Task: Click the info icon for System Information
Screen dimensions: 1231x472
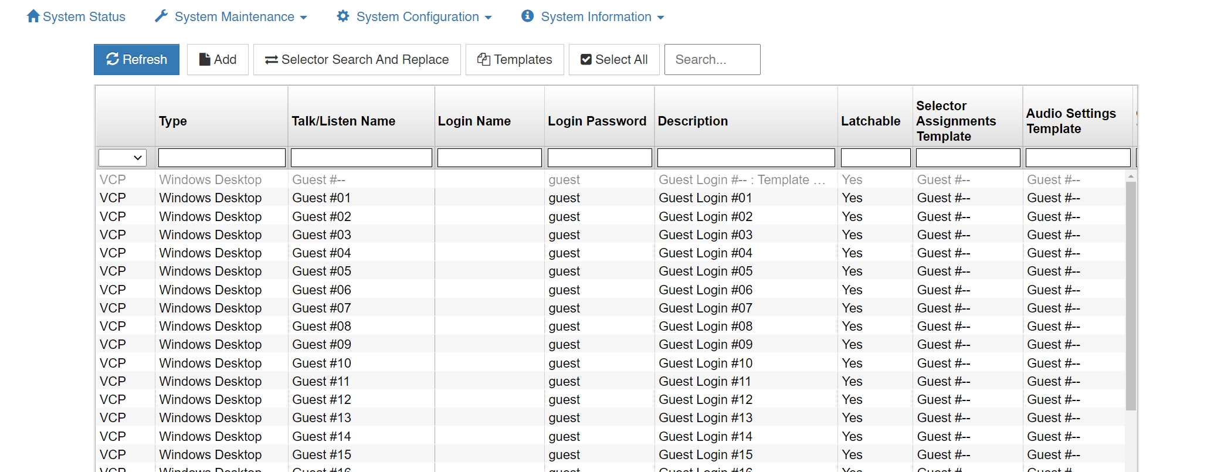Action: click(527, 16)
